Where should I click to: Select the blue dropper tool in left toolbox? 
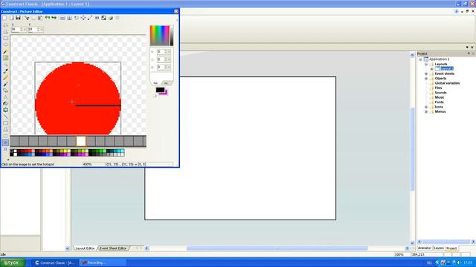[5, 84]
